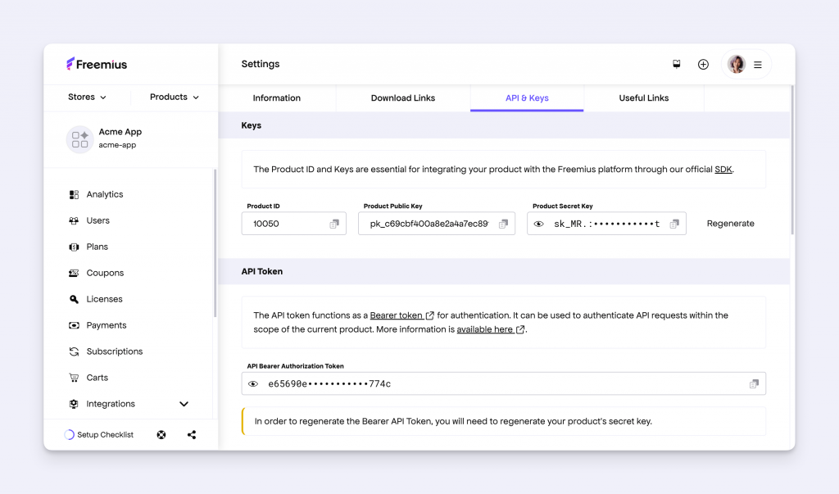Click the plus circle icon in header
The width and height of the screenshot is (839, 494).
click(703, 64)
